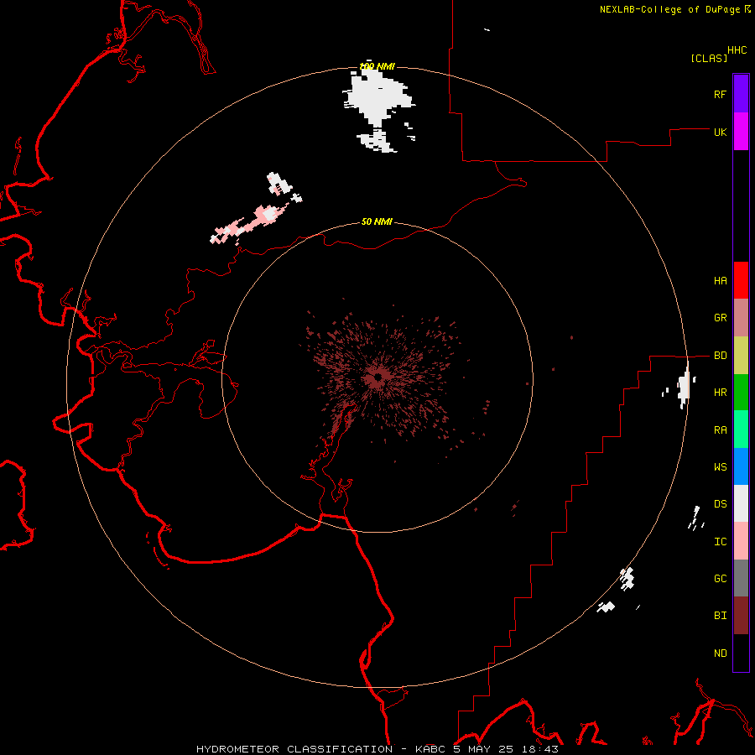
Task: Select the yellow BD legend swatch
Action: (x=741, y=356)
